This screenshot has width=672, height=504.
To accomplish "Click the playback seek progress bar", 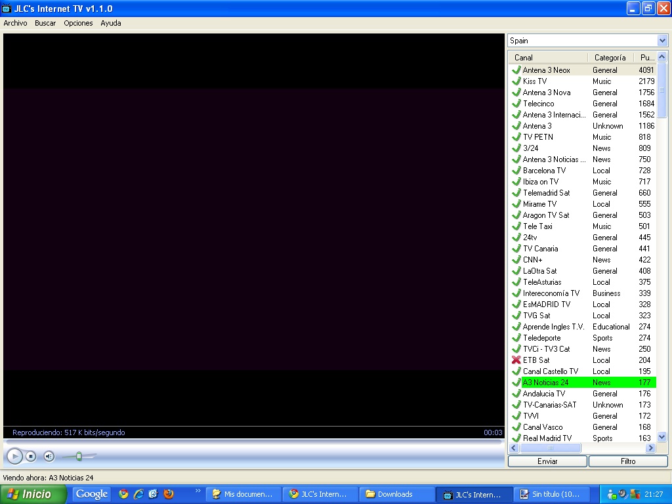I will 253,441.
